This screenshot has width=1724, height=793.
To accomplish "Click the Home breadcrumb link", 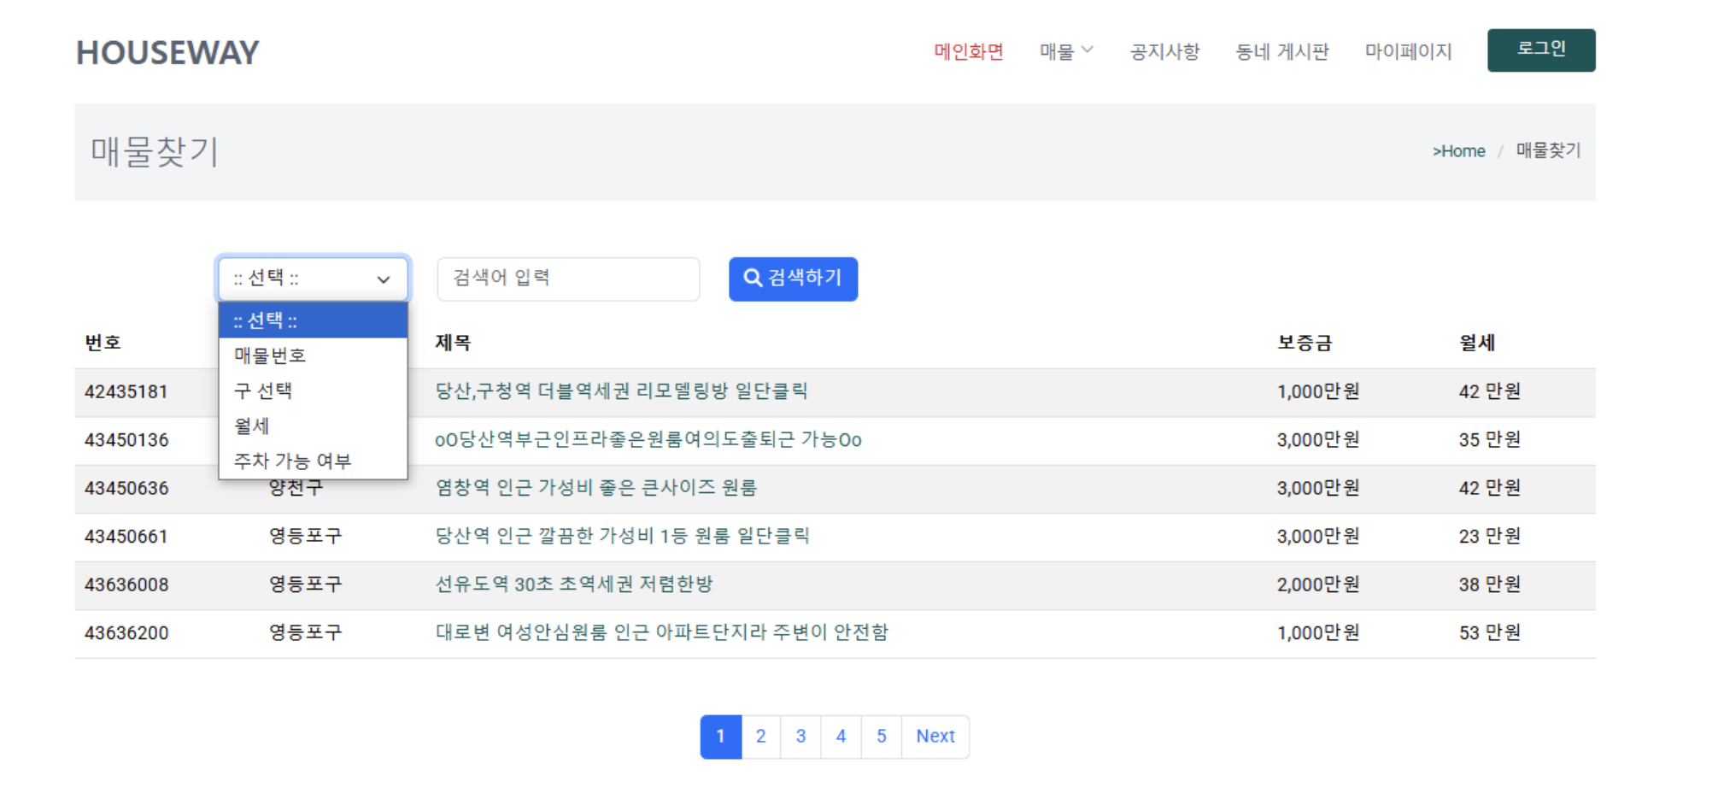I will coord(1460,150).
